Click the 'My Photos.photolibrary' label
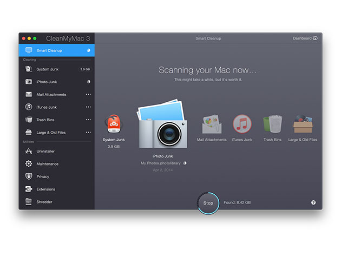Viewport: 341px width, 256px height. tap(161, 163)
